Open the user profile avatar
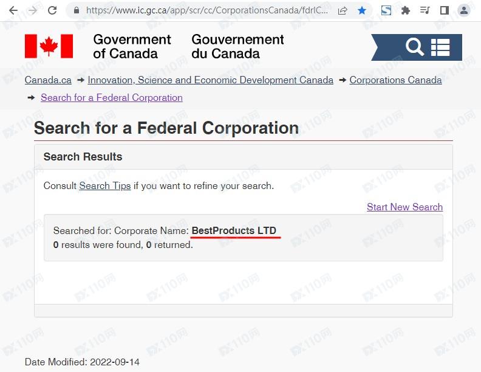Viewport: 481px width, 372px height. pos(464,10)
